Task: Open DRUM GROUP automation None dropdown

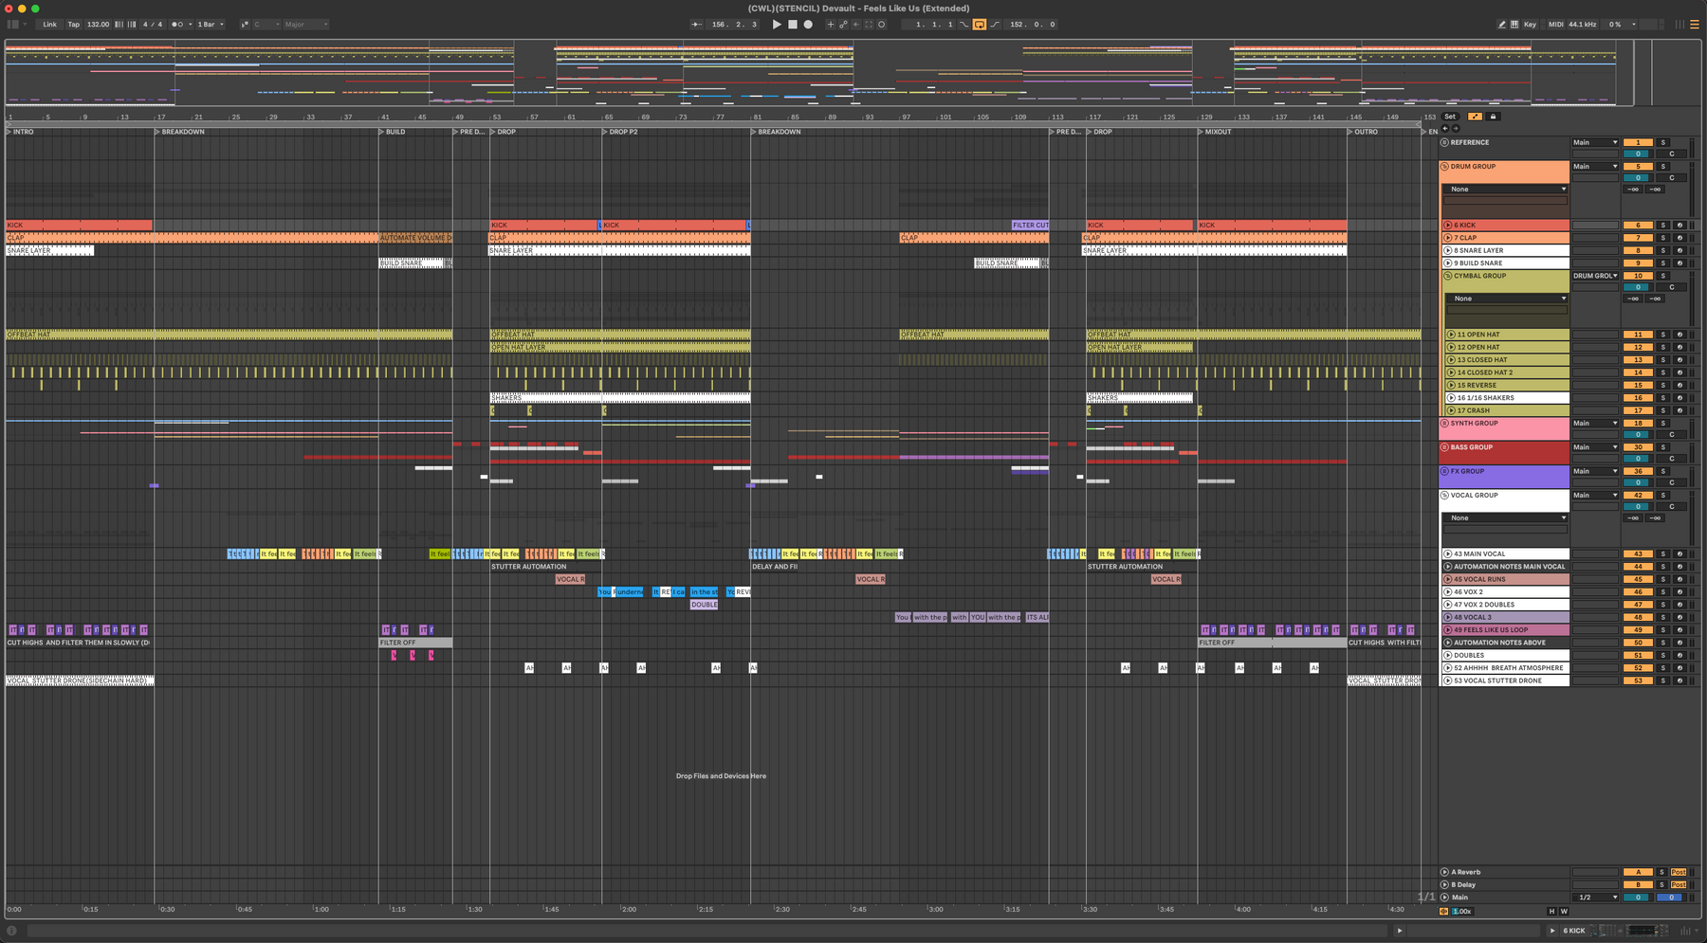Action: click(1507, 189)
